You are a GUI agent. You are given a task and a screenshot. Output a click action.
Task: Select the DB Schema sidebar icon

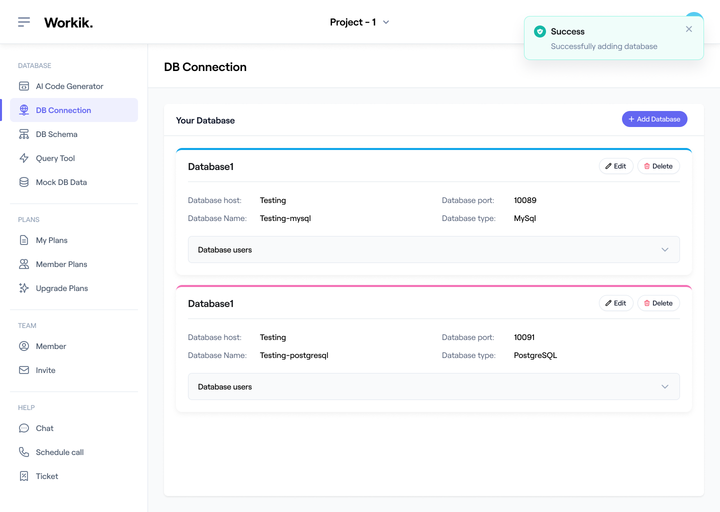coord(24,134)
